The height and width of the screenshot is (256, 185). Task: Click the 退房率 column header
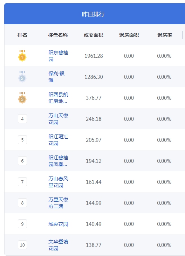(165, 35)
